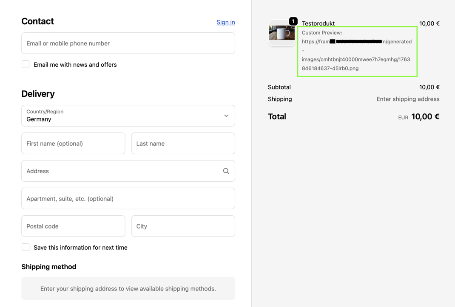Screen dimensions: 455x307
Task: Select the Apartment, suite, etc. field
Action: click(128, 198)
